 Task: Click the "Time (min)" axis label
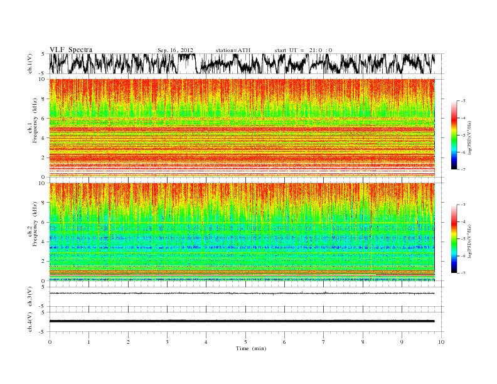coord(251,348)
